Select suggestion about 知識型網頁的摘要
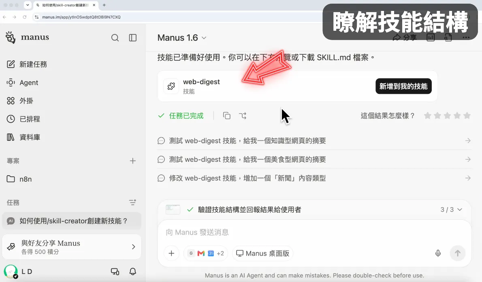Image resolution: width=482 pixels, height=282 pixels. pos(314,141)
